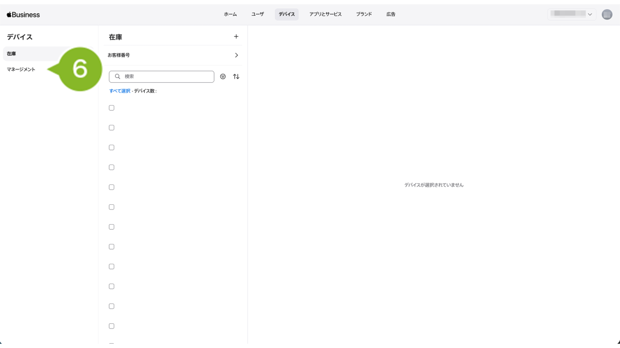Click the すべて選択 link
This screenshot has width=620, height=348.
[x=119, y=91]
